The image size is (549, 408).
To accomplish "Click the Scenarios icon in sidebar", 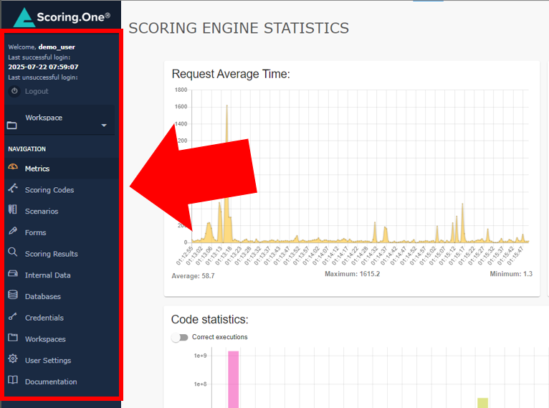I will pyautogui.click(x=12, y=210).
